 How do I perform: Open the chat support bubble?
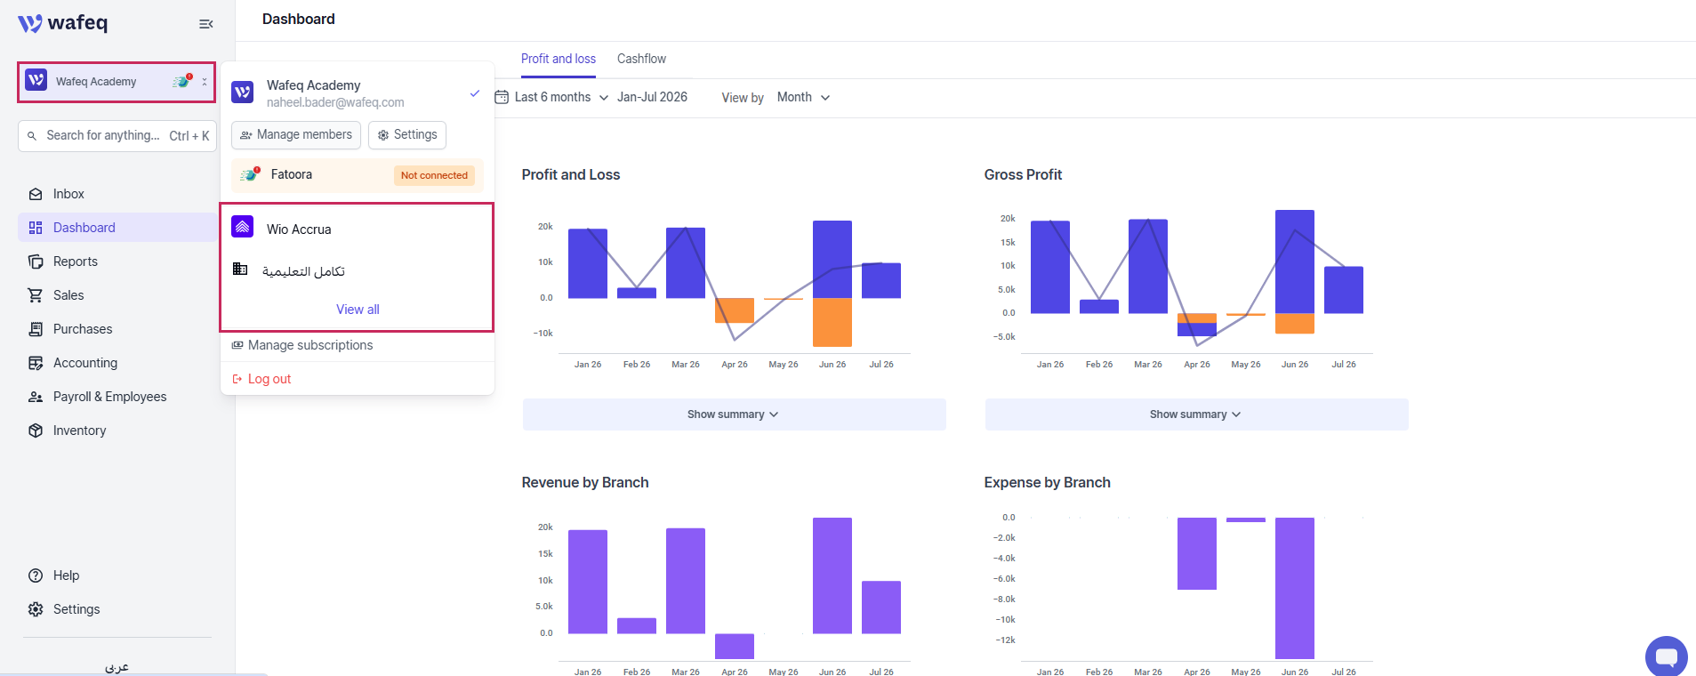(x=1666, y=656)
